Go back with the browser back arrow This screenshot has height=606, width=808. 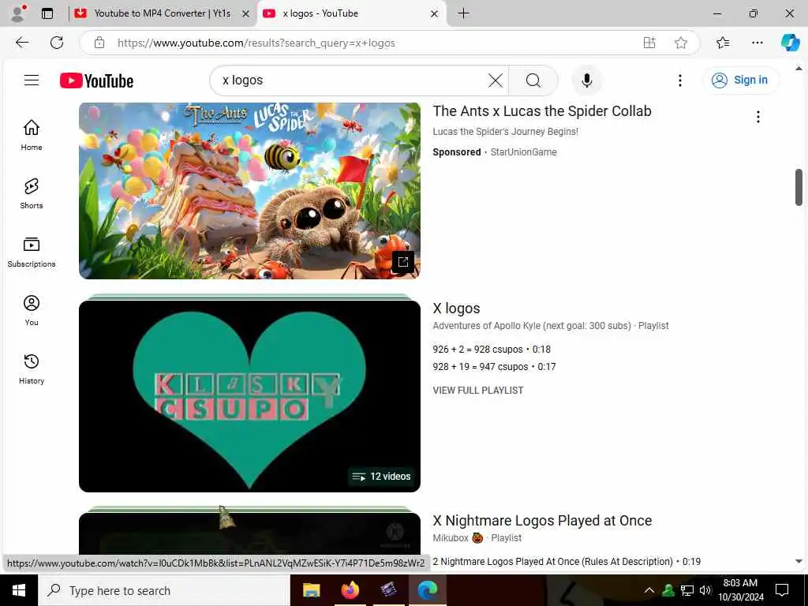pos(21,43)
